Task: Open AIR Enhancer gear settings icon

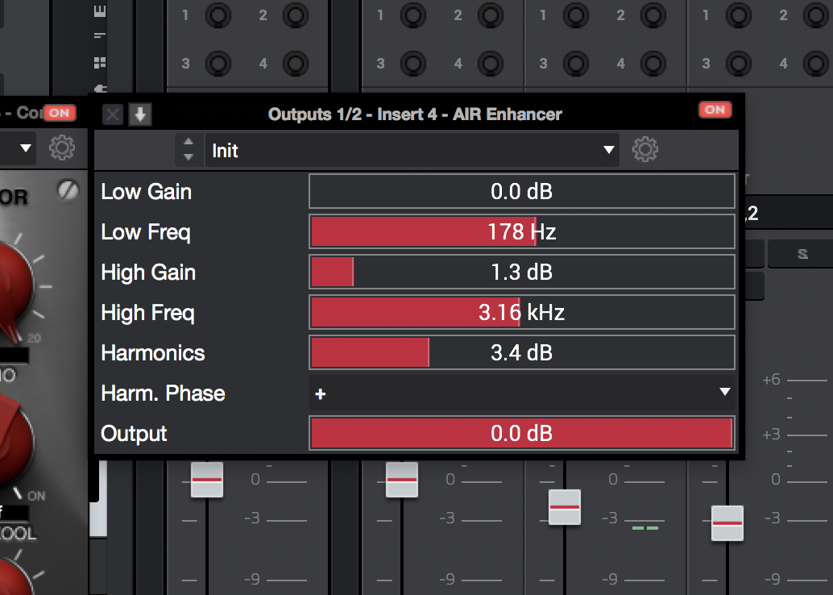Action: click(644, 150)
